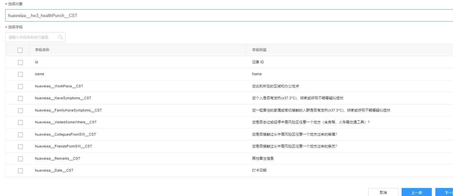Select the huaweiaa__ColleguesFromSW__CST checkbox
The image size is (453, 196).
tap(20, 135)
